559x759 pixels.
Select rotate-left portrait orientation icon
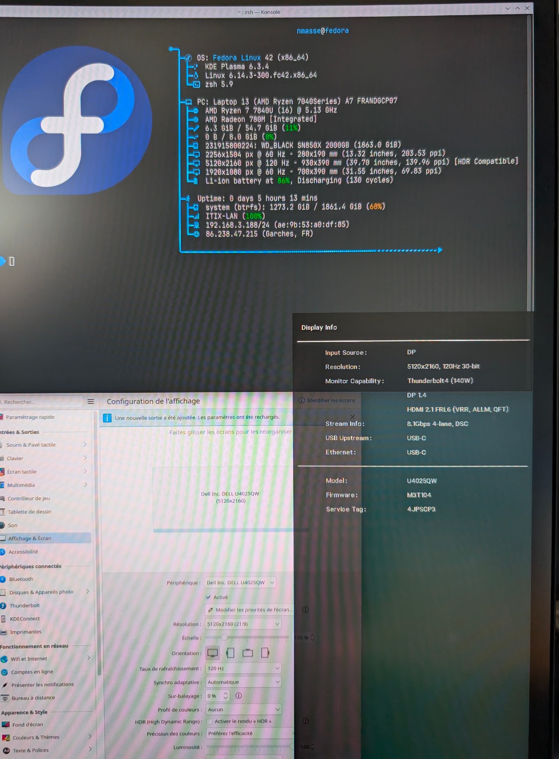(x=230, y=653)
